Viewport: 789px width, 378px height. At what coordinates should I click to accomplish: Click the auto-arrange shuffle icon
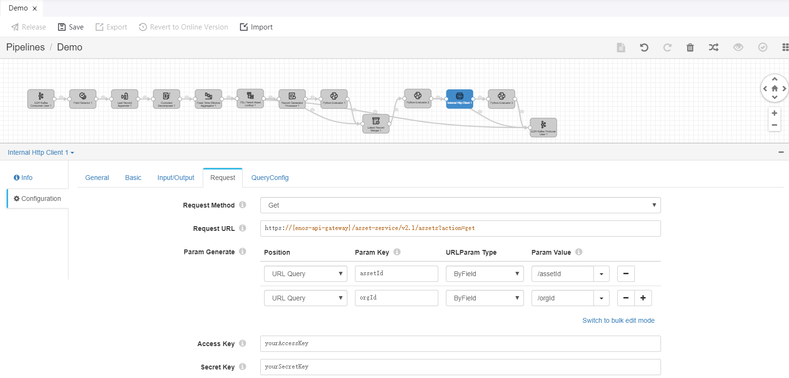click(x=714, y=47)
